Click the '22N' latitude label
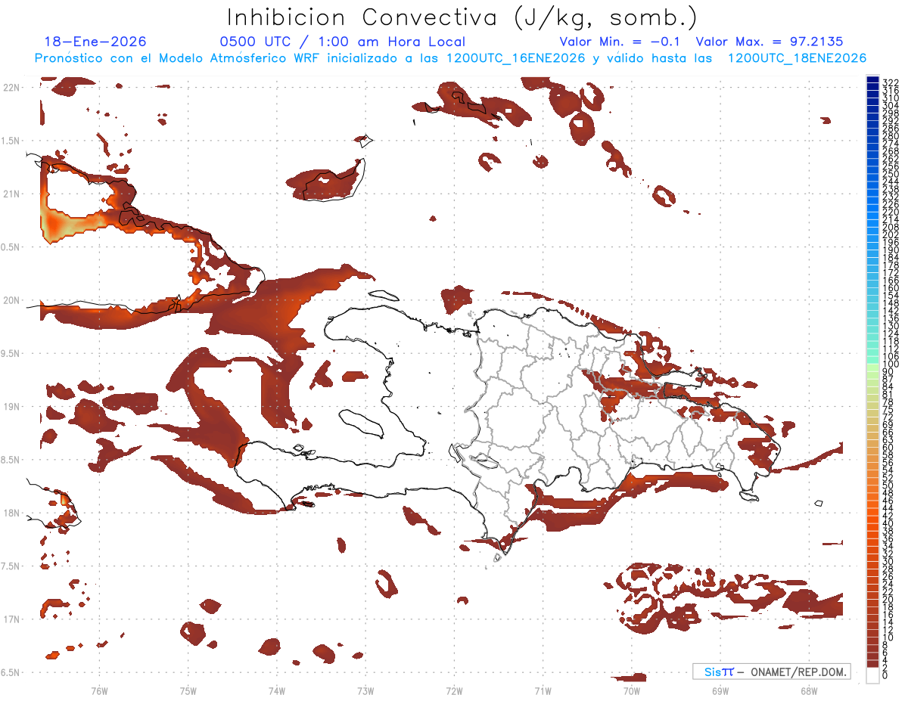 pos(11,88)
